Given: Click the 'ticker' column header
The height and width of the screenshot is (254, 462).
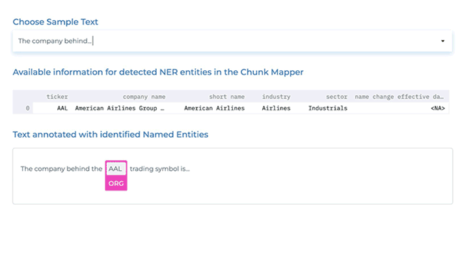Looking at the screenshot, I should 57,96.
